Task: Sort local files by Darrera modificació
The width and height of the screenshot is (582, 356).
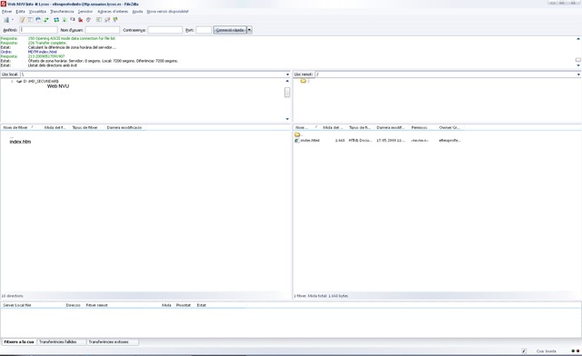Action: (x=125, y=127)
